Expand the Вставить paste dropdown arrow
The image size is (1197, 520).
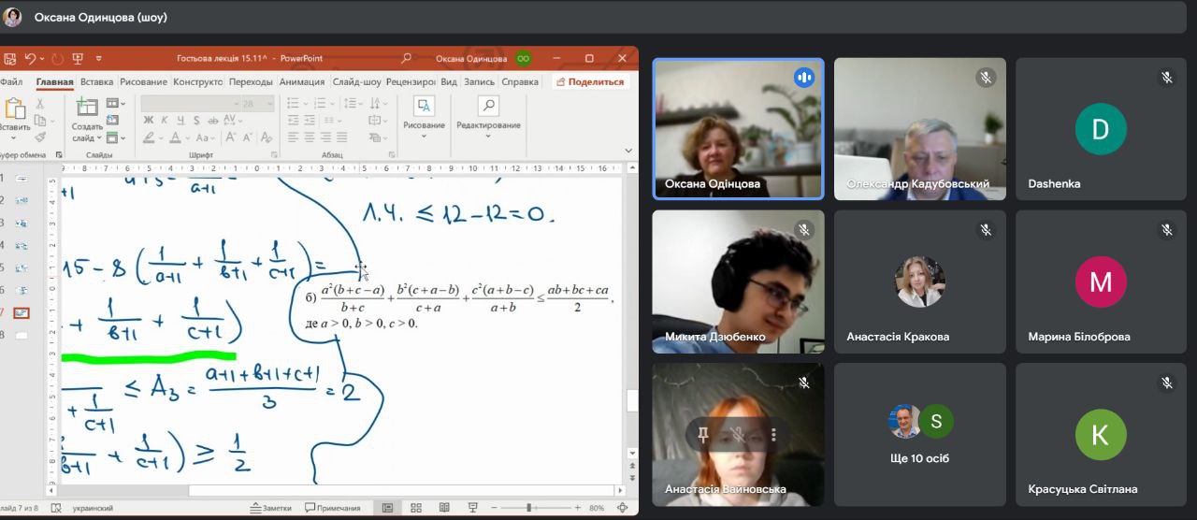coord(14,137)
